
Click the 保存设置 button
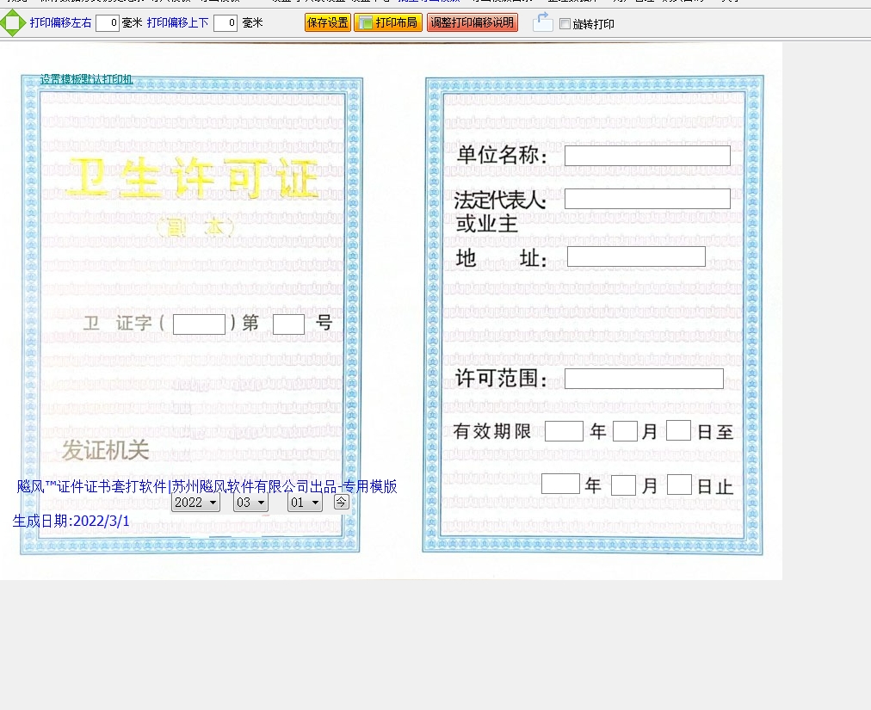[327, 23]
